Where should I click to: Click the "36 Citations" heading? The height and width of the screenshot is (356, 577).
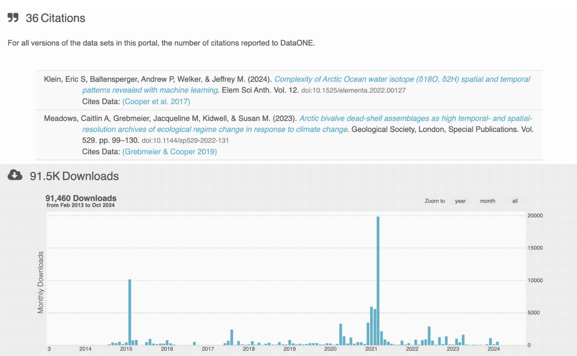[x=55, y=18]
